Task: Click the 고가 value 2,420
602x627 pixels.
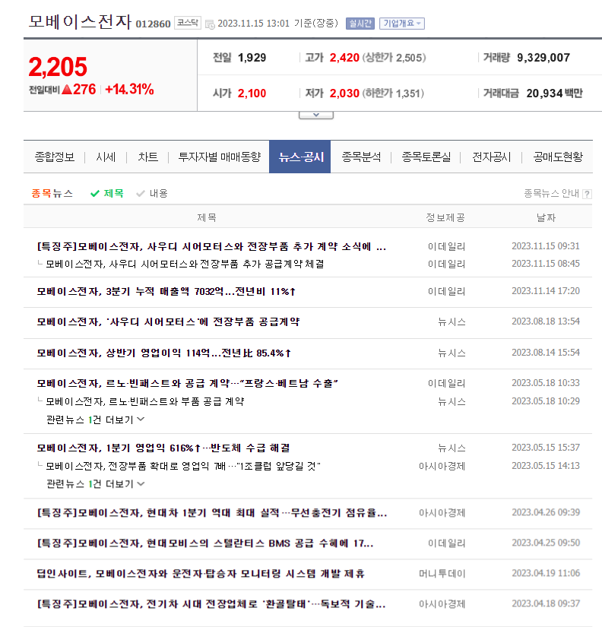Action: [x=344, y=58]
